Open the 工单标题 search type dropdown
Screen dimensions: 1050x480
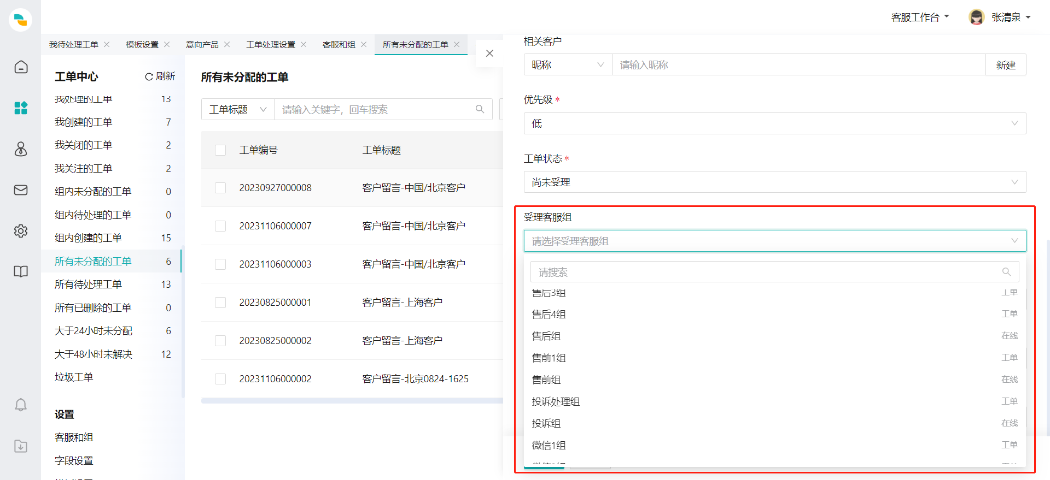click(238, 109)
